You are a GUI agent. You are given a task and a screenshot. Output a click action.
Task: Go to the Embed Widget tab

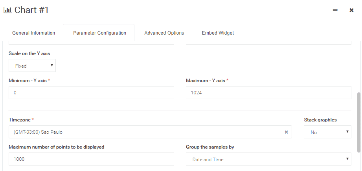point(218,33)
